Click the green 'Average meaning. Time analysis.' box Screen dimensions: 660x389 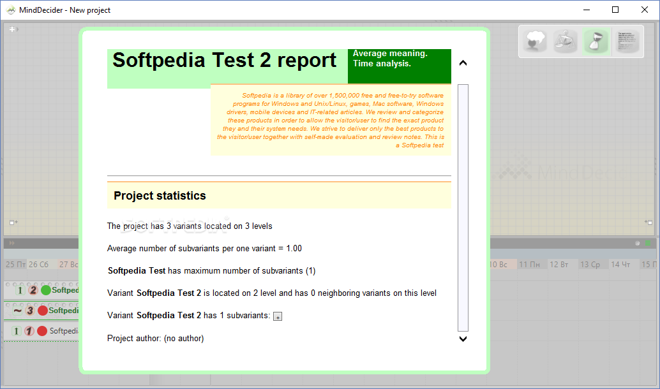(x=400, y=66)
